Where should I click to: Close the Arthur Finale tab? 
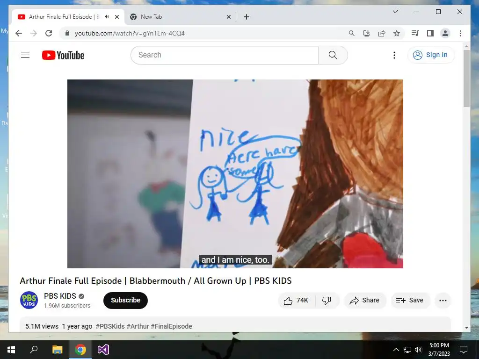(x=117, y=17)
